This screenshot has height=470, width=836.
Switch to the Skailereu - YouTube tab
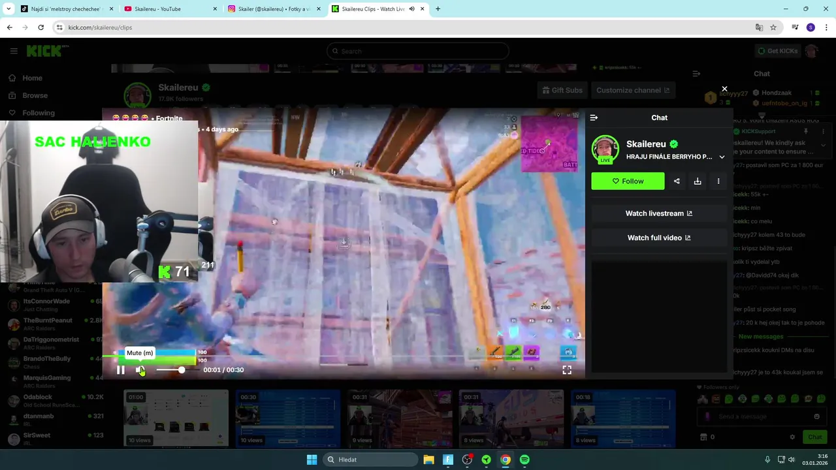pos(170,9)
